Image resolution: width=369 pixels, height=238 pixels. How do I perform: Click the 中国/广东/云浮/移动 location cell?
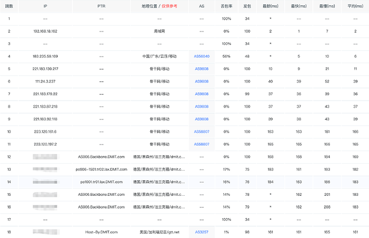coord(159,56)
